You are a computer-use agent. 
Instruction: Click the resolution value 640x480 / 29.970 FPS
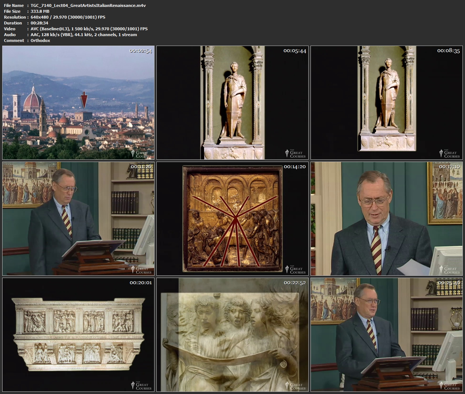[x=68, y=17]
